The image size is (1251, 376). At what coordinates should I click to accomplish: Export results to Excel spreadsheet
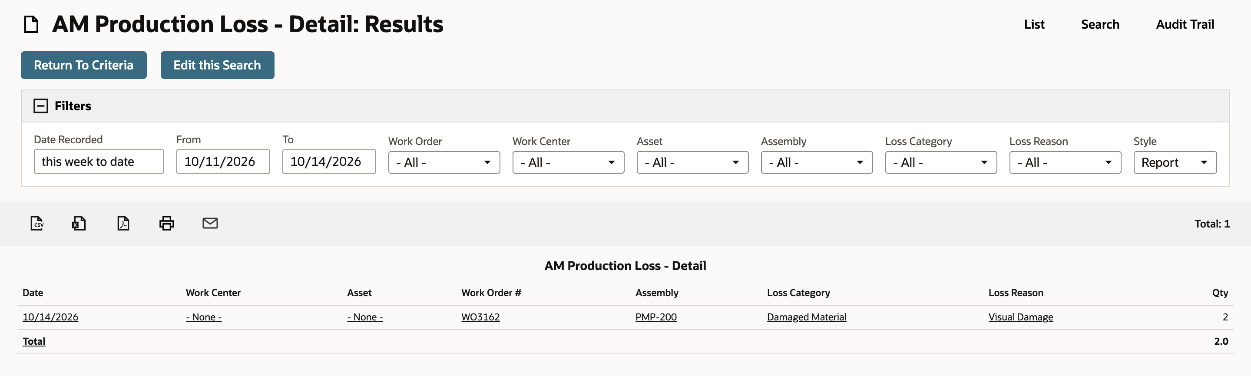79,223
